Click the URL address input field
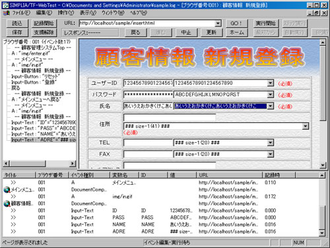The width and height of the screenshot is (330, 248). (x=147, y=23)
